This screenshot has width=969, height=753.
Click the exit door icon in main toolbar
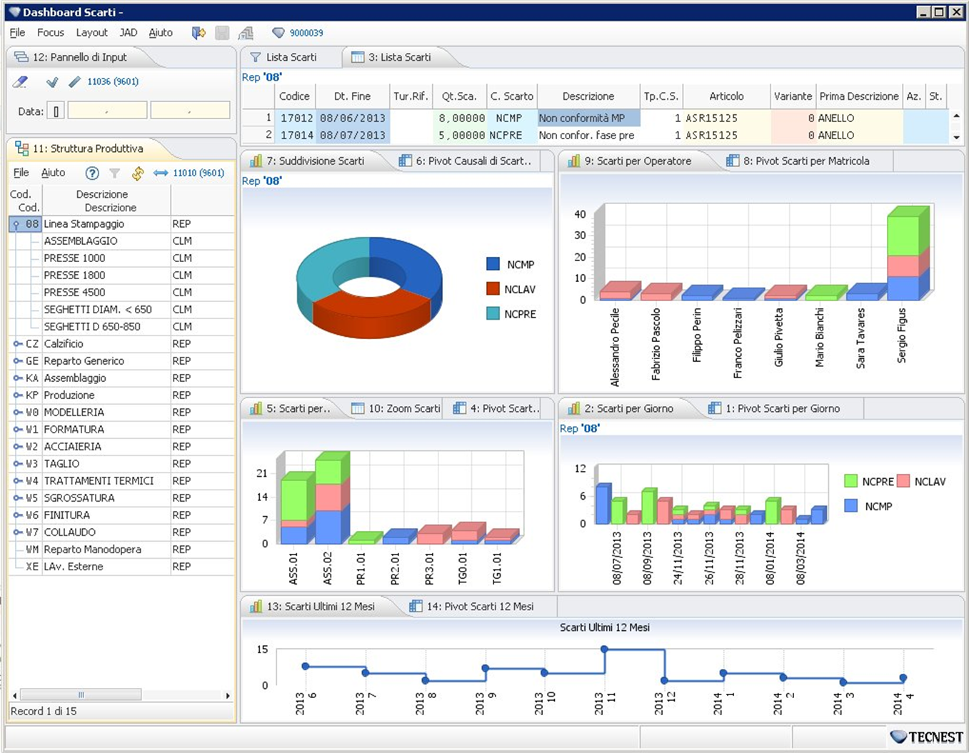pyautogui.click(x=199, y=33)
